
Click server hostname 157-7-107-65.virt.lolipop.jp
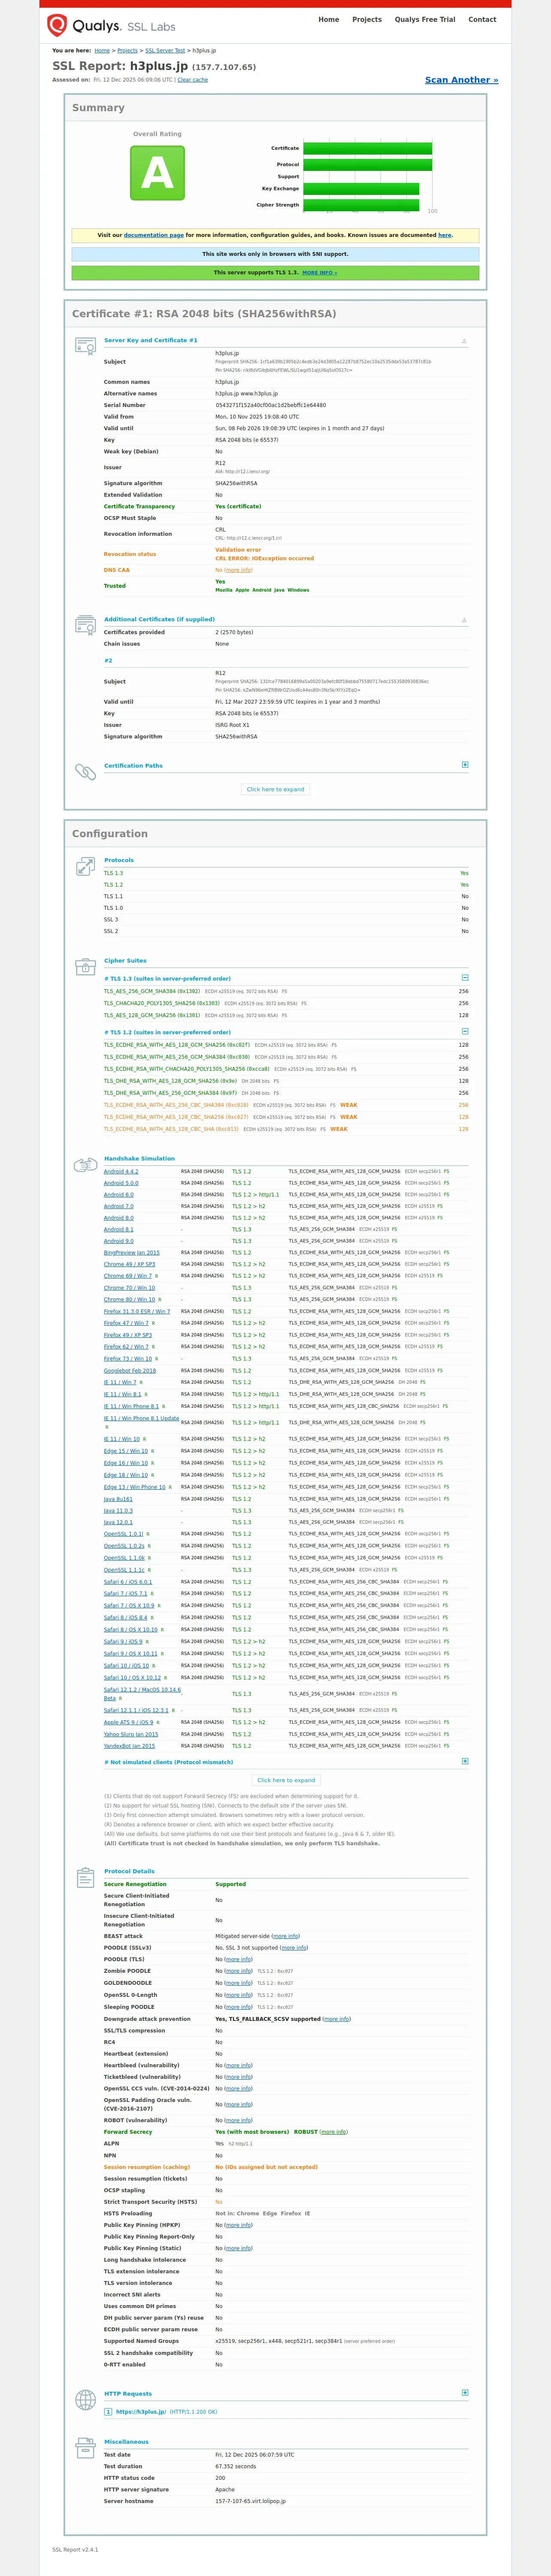[x=250, y=2501]
